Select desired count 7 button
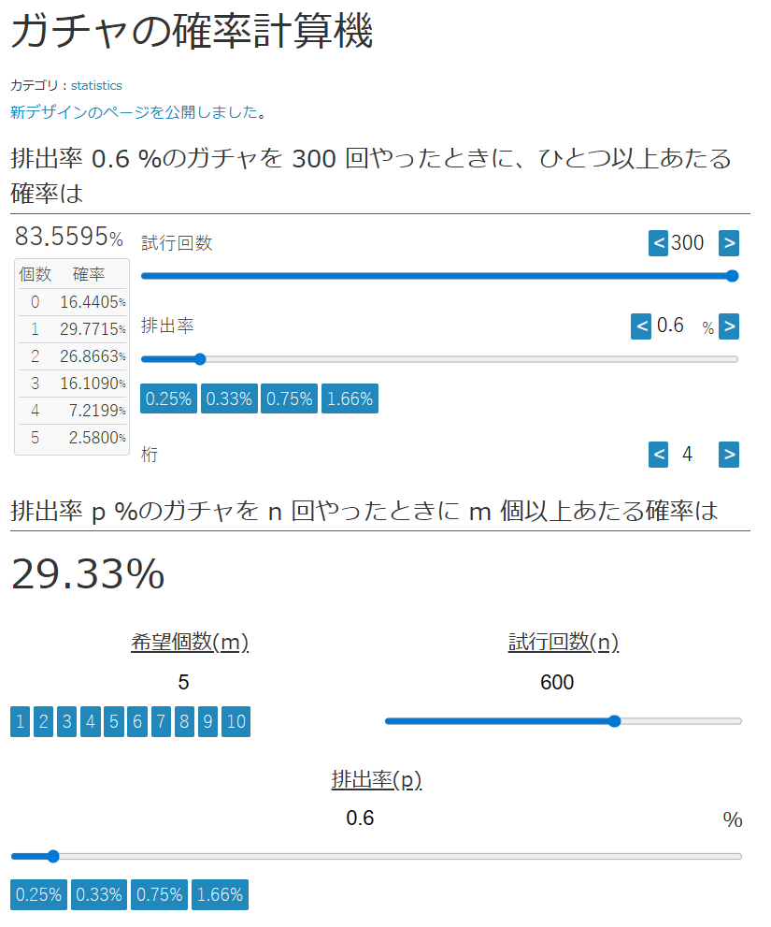This screenshot has width=771, height=927. tap(161, 721)
